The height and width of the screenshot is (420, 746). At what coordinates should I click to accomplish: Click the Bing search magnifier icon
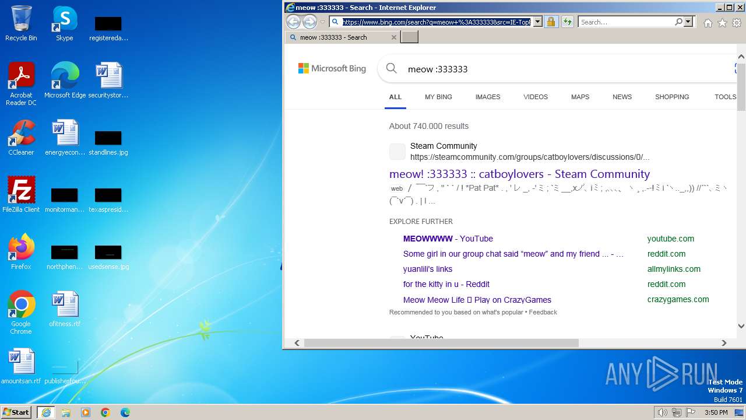[392, 69]
